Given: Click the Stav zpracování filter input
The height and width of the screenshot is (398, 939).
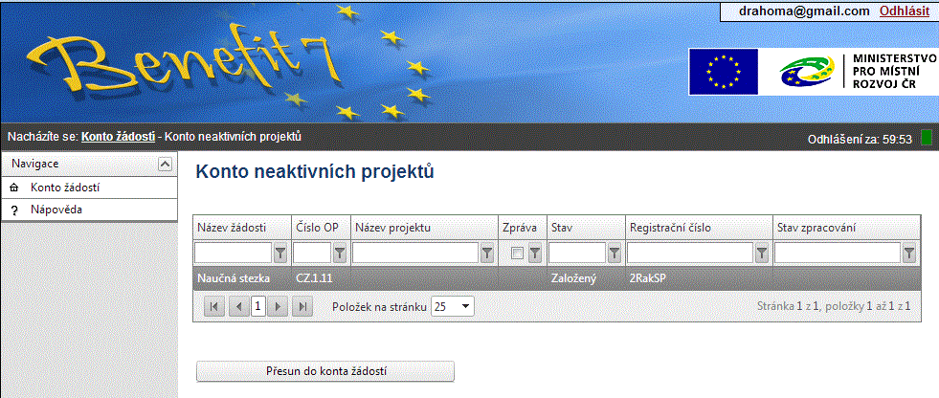Looking at the screenshot, I should click(x=838, y=254).
